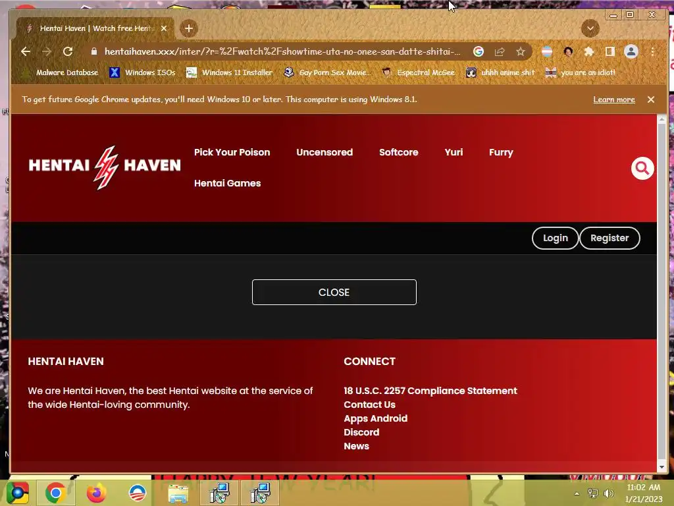Open the 18 U.S.C. 2257 Compliance Statement
Viewport: 674px width, 506px height.
pyautogui.click(x=430, y=391)
